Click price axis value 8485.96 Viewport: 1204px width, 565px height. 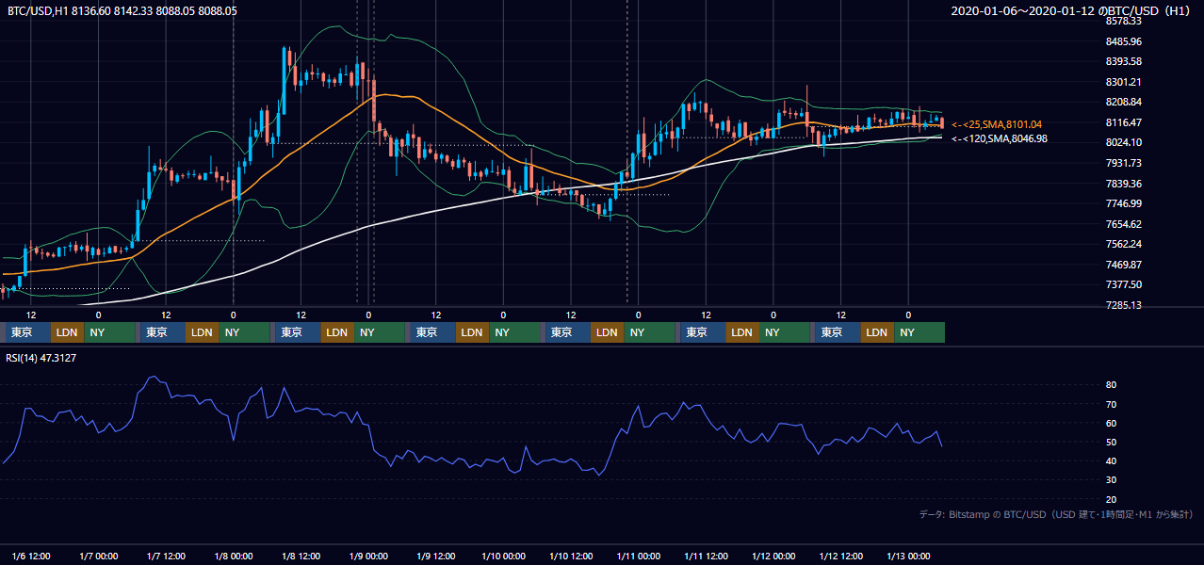point(1123,41)
